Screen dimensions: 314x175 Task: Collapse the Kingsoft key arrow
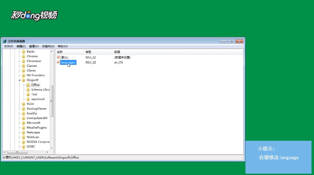19,80
